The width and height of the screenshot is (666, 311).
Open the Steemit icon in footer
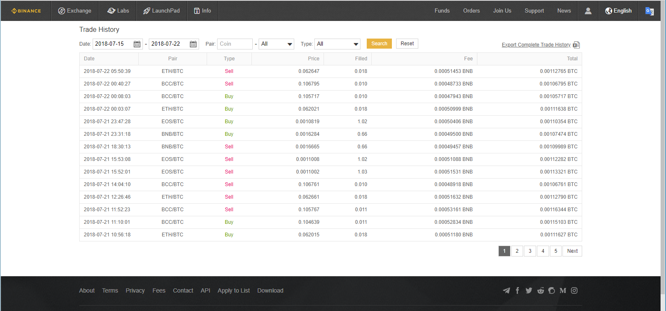[552, 290]
